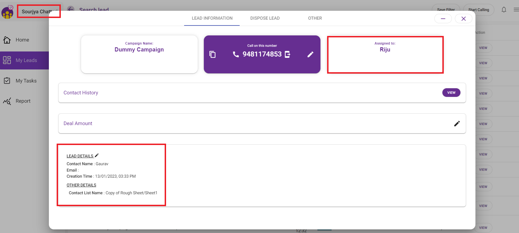
Task: Edit Lead Details using pencil icon
Action: point(97,156)
